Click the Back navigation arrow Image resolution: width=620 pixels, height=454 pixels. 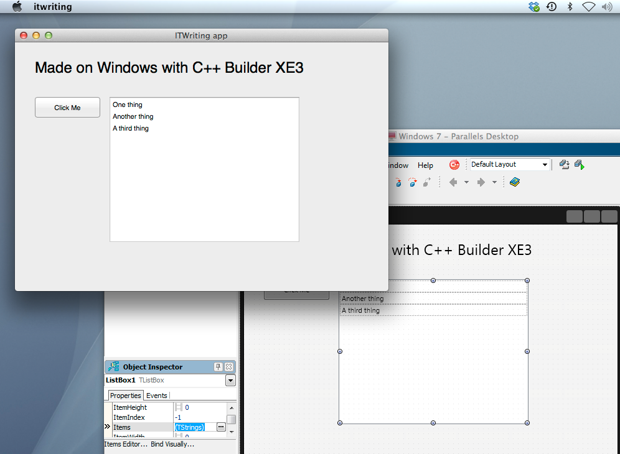coord(453,182)
